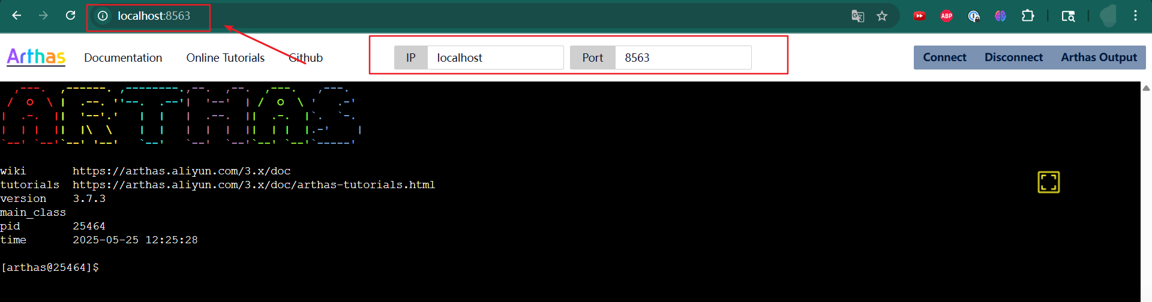Bookmark this page with the star

(x=882, y=16)
